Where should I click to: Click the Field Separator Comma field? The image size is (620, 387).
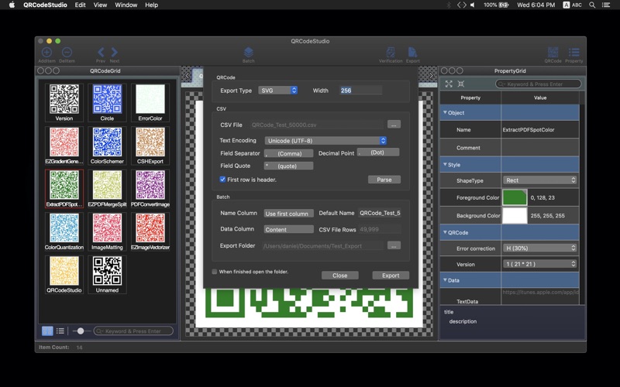click(x=288, y=153)
